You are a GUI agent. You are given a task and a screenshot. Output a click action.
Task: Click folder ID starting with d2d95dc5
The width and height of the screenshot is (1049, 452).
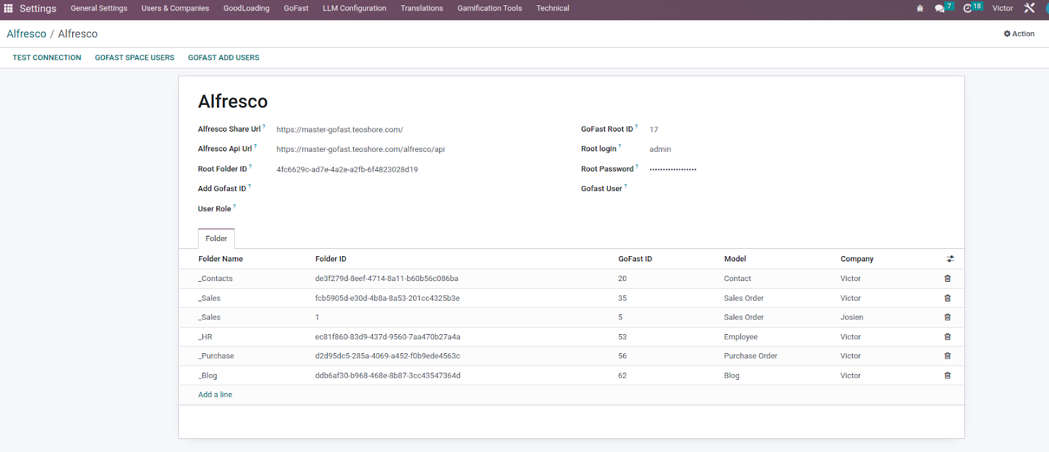point(387,356)
